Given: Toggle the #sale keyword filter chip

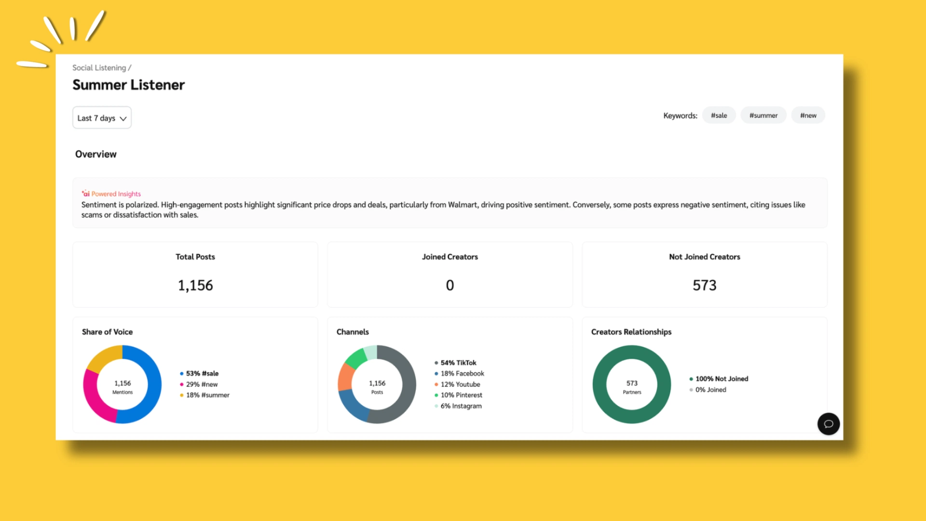Looking at the screenshot, I should 719,115.
